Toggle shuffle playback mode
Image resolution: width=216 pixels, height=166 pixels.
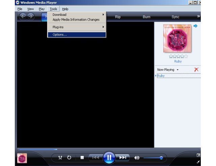click(x=60, y=158)
